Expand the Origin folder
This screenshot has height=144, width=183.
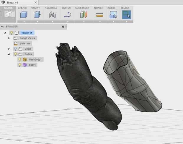9,49
